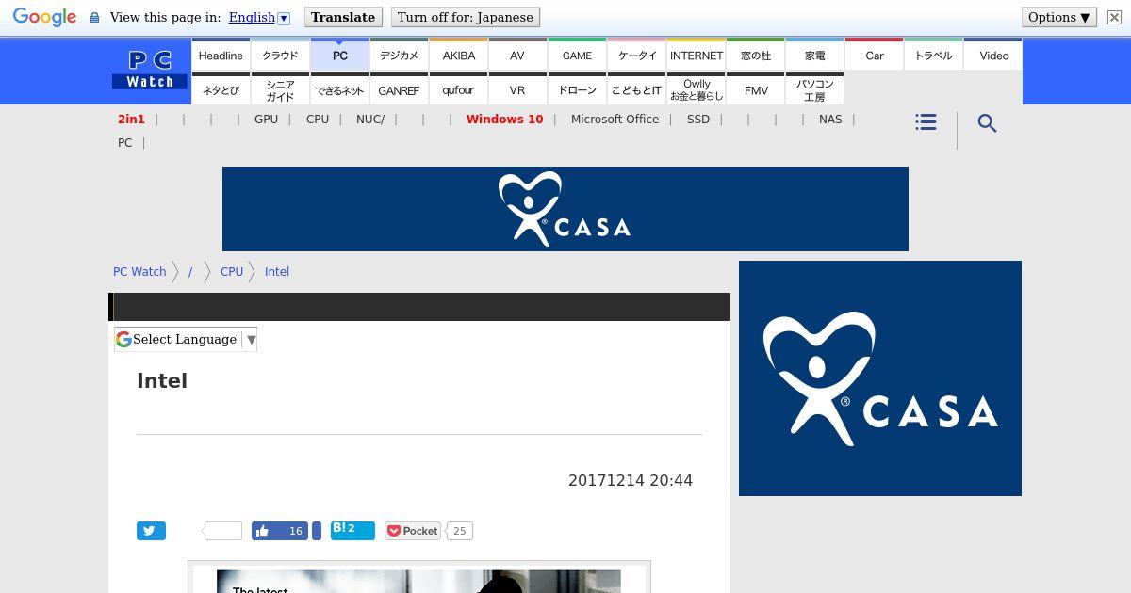Click the Intel article heading
The image size is (1131, 593).
point(162,380)
